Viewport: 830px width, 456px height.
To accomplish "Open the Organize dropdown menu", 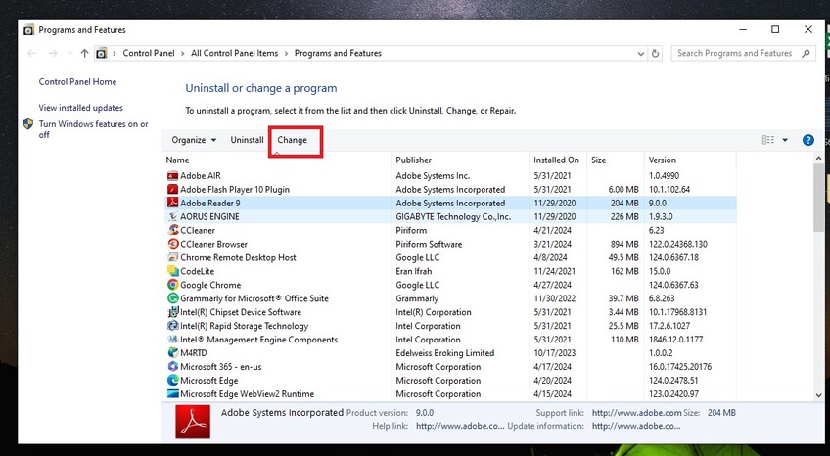I will 194,140.
